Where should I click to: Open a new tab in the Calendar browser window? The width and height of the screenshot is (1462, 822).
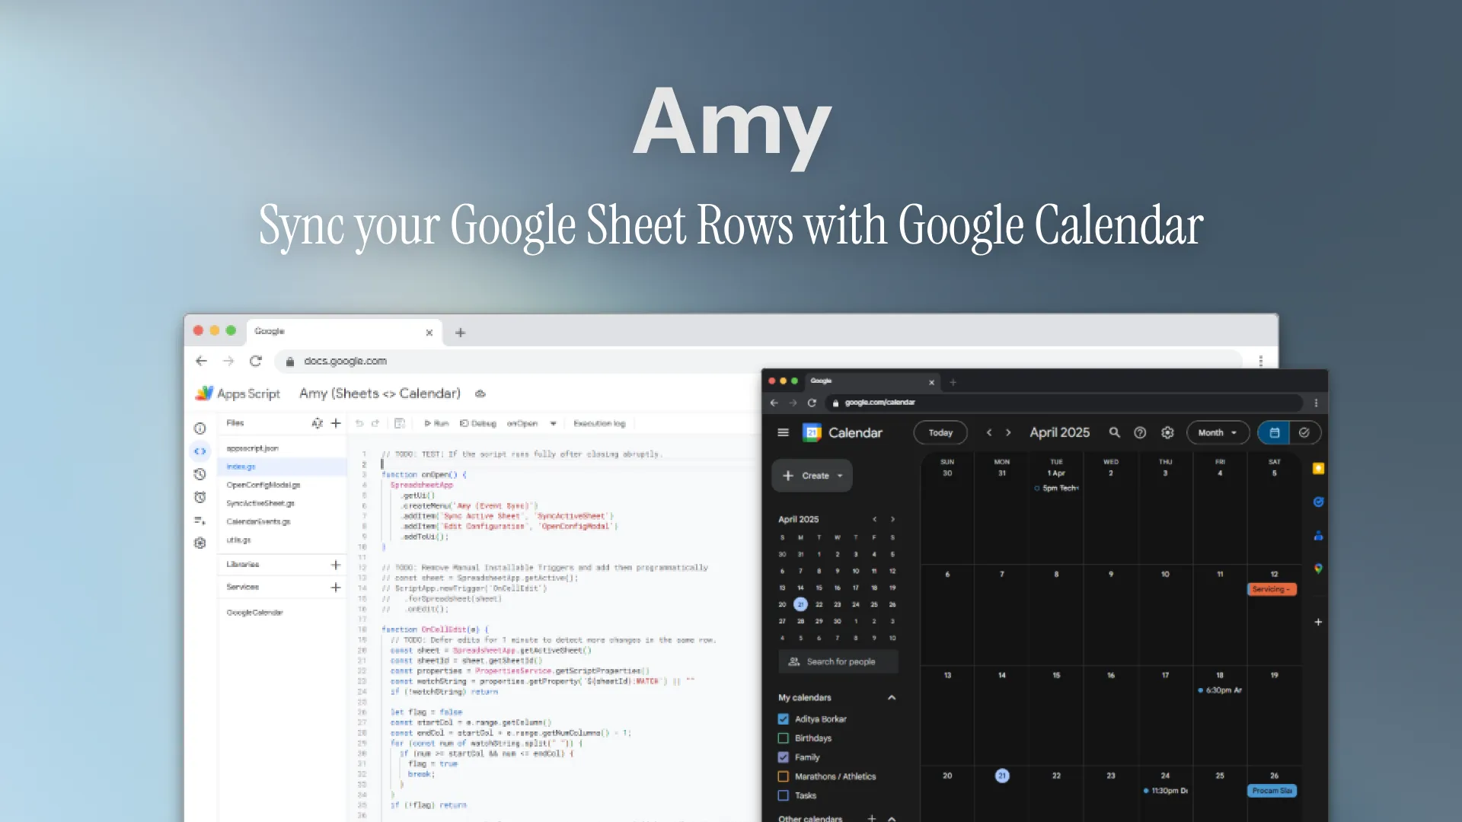(x=953, y=382)
